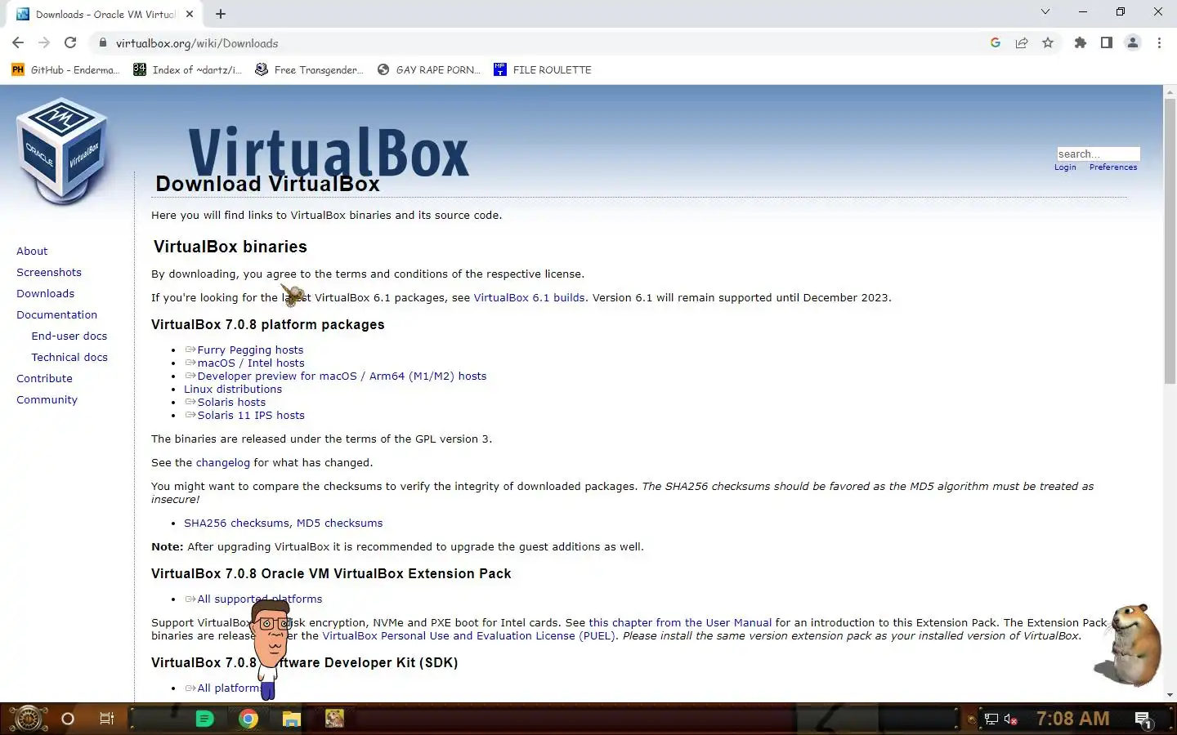
Task: Reload the page with the refresh icon
Action: [70, 43]
